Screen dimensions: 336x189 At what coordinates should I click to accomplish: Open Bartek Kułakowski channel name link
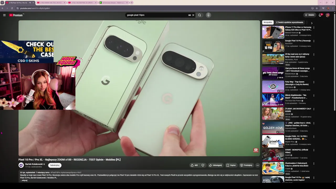point(34,164)
